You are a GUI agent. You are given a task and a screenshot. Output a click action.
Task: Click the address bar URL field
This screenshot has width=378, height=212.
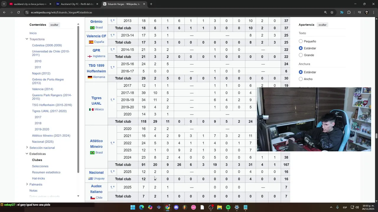(174, 12)
